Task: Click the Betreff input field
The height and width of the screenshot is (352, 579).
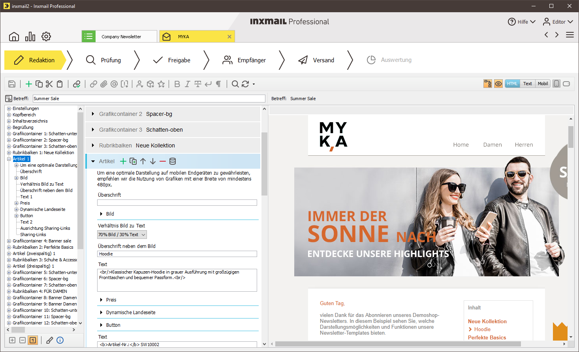Action: pos(149,99)
